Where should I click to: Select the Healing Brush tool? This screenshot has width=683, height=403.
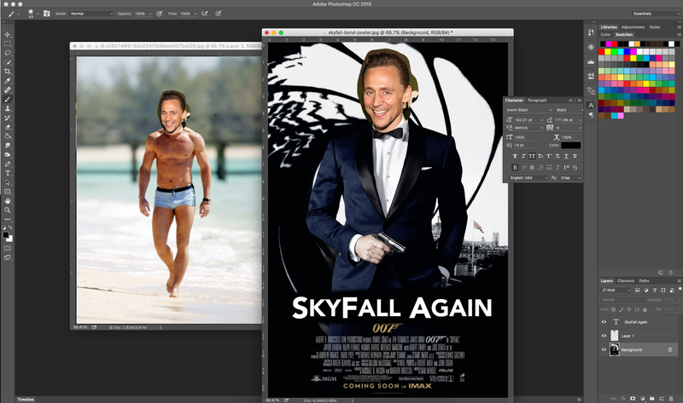point(8,90)
